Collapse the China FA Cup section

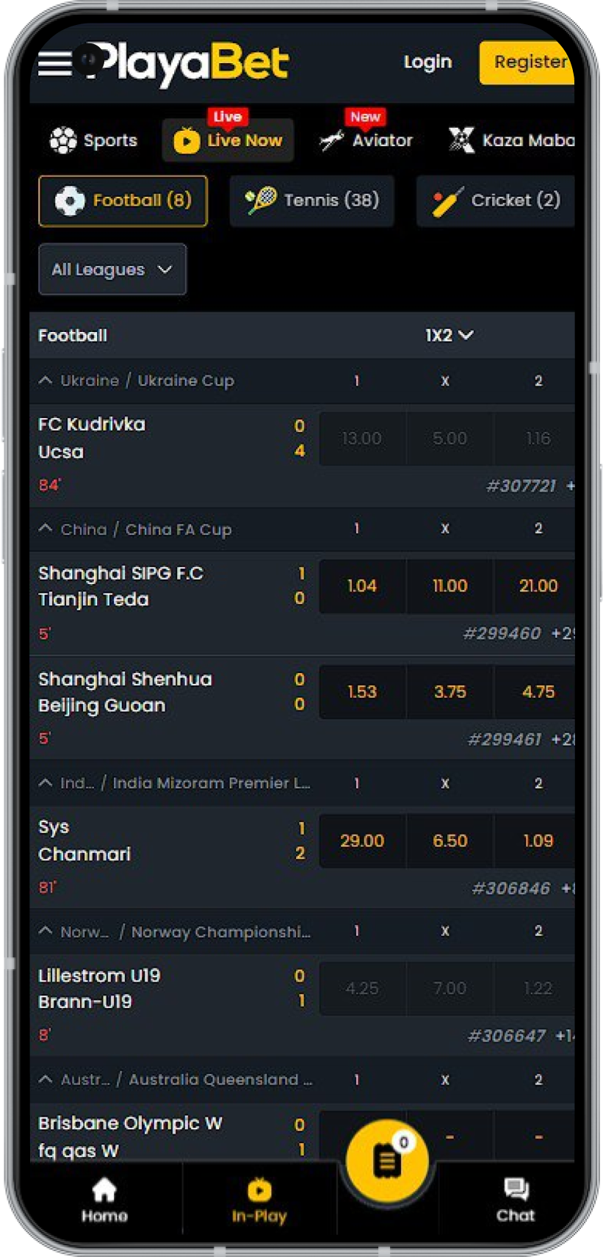(x=44, y=528)
